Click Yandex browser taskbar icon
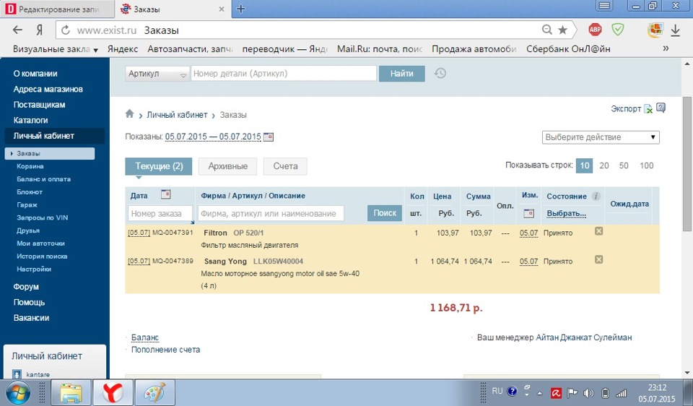The image size is (693, 406). click(x=113, y=393)
